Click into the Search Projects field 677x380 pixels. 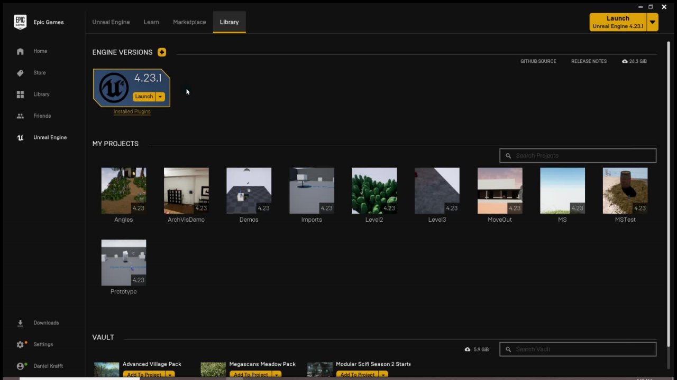[x=578, y=156]
